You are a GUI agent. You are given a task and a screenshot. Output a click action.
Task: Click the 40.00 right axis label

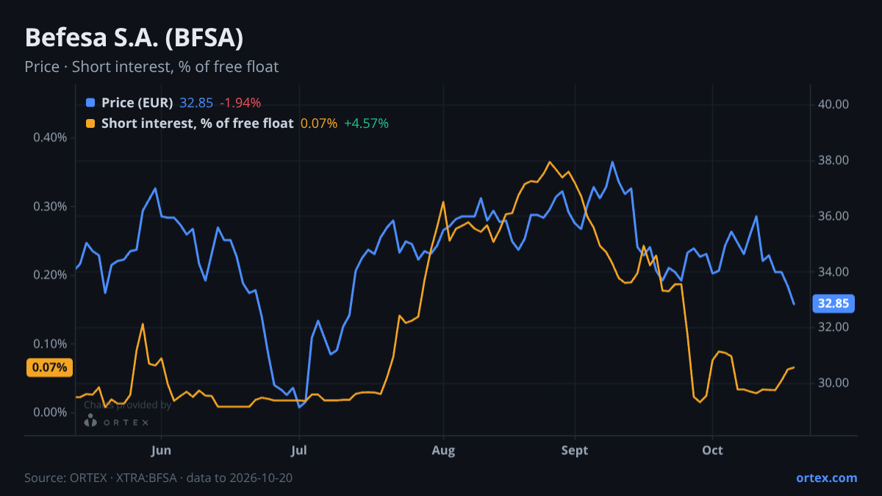[833, 104]
